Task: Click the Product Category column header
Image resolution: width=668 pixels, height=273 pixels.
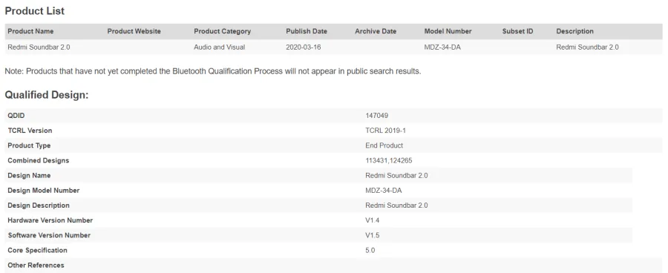Action: click(223, 31)
